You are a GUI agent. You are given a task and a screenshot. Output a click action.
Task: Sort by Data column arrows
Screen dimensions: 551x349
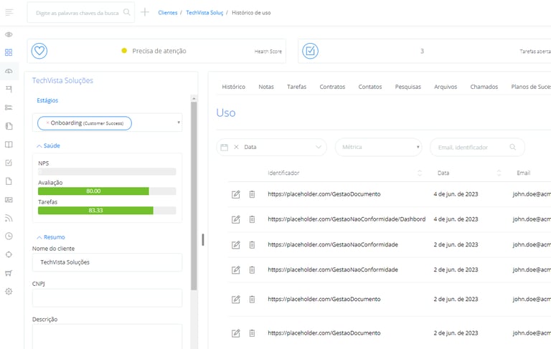click(499, 173)
